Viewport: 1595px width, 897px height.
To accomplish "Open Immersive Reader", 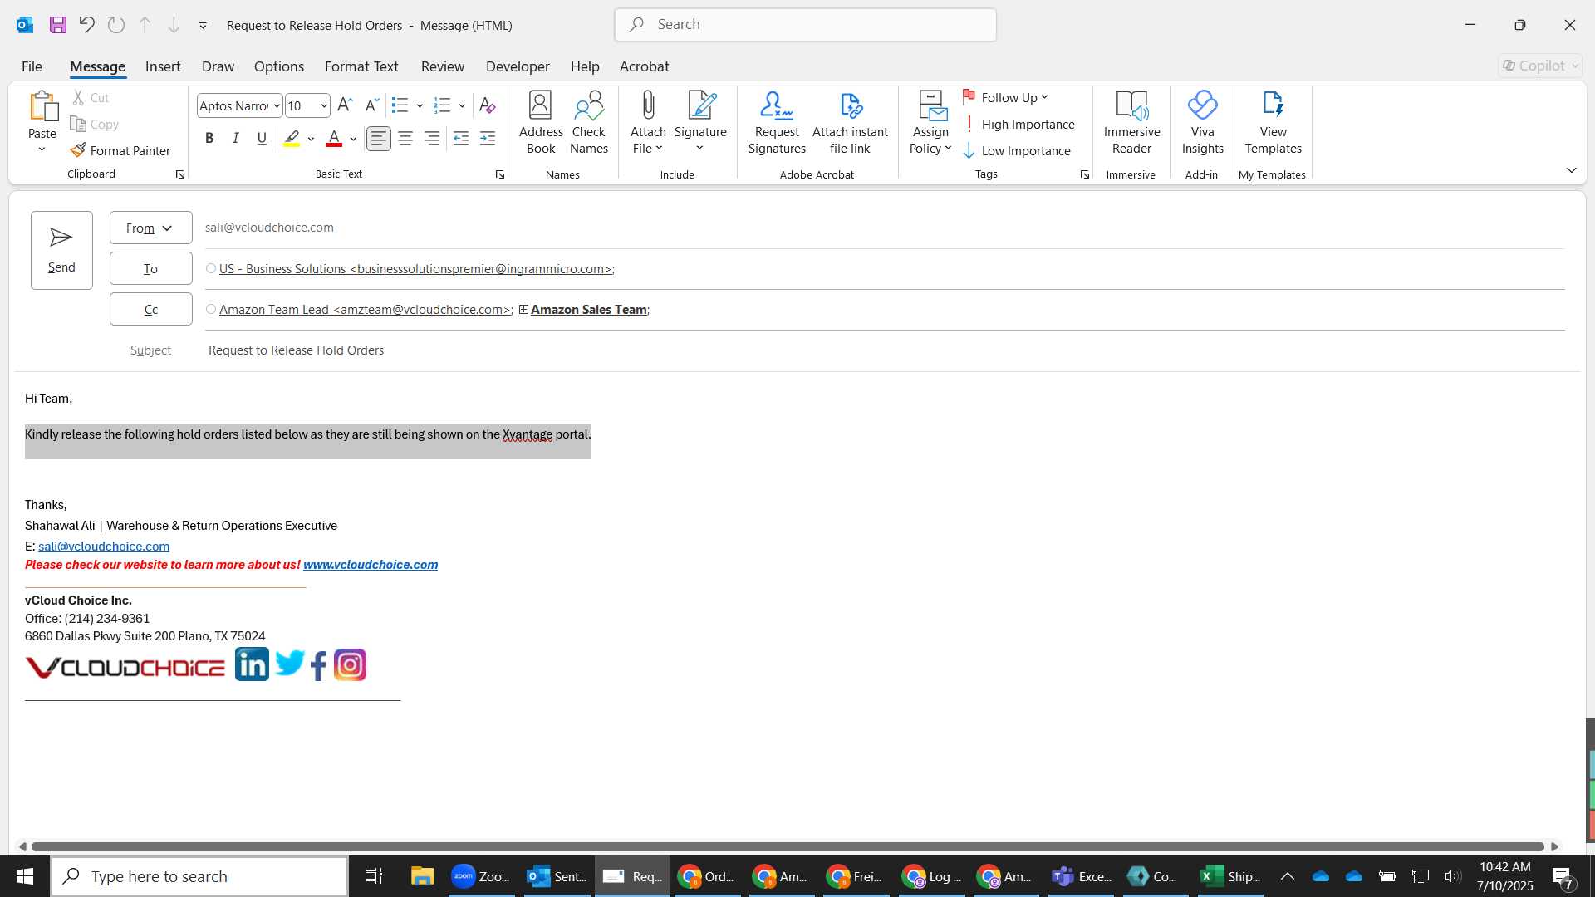I will pos(1131,123).
